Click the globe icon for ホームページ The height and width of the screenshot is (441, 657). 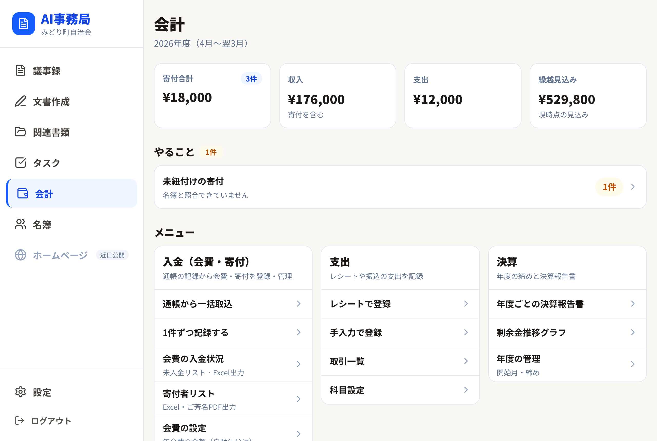coord(21,255)
